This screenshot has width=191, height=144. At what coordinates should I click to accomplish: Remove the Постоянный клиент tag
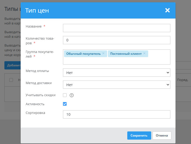pos(144,53)
